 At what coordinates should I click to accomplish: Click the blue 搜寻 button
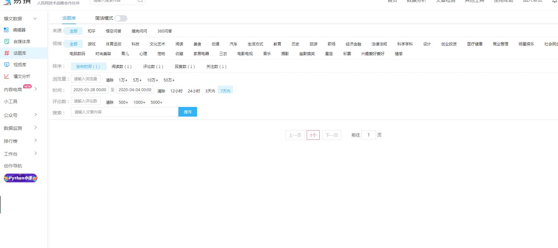pos(188,112)
